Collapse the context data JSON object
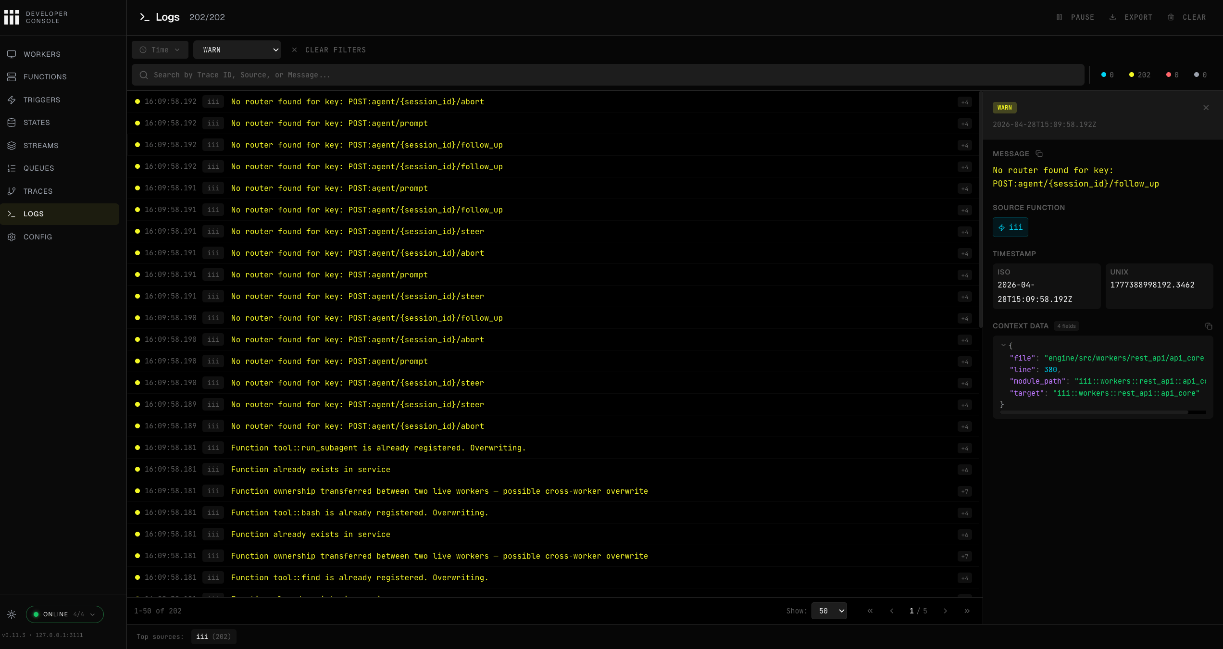 pos(1003,345)
